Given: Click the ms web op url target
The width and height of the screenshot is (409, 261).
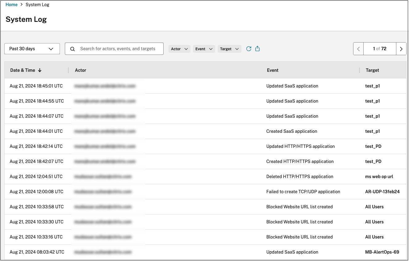Looking at the screenshot, I should click(x=379, y=177).
